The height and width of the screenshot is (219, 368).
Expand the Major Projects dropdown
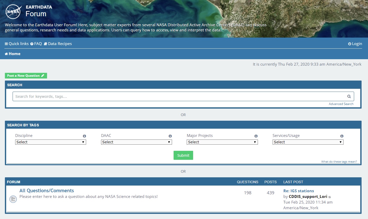click(x=222, y=142)
